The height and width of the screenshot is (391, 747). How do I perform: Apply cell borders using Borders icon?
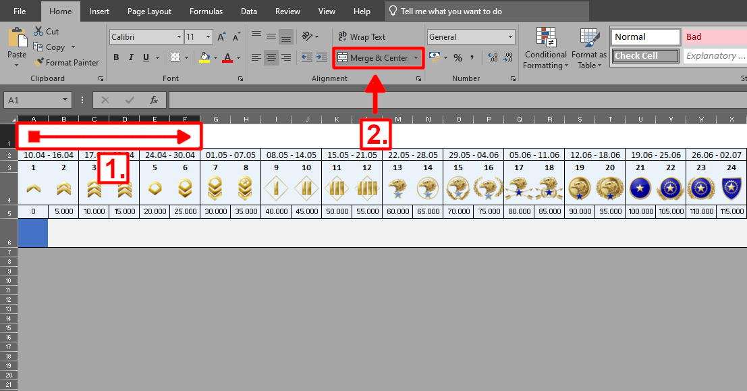pos(175,57)
